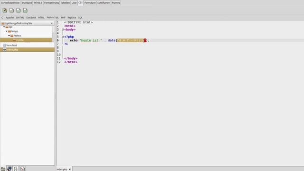Click the opening <body> tag
The height and width of the screenshot is (171, 304).
pos(70,29)
